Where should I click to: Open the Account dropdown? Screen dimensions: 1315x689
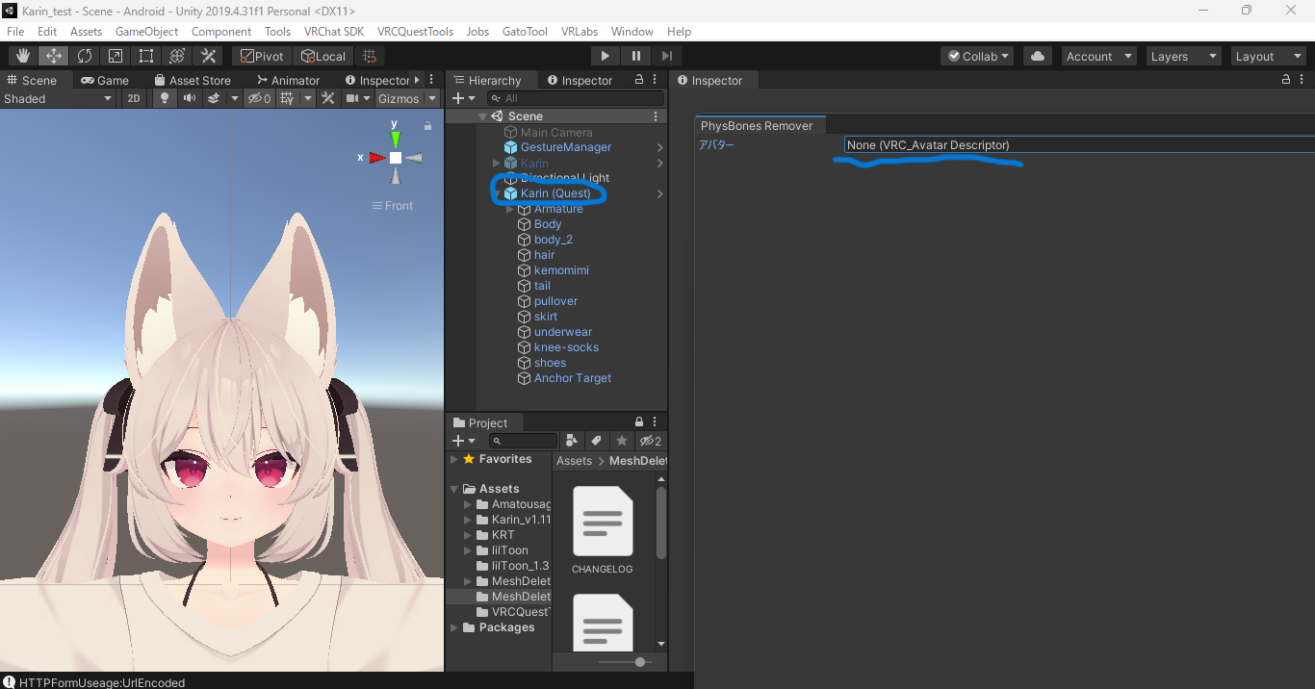[1098, 56]
